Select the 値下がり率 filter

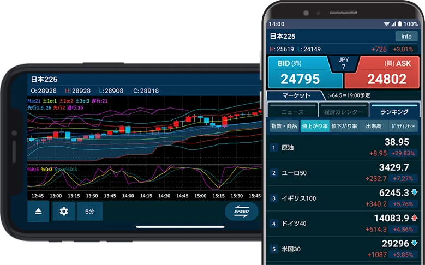coord(344,127)
